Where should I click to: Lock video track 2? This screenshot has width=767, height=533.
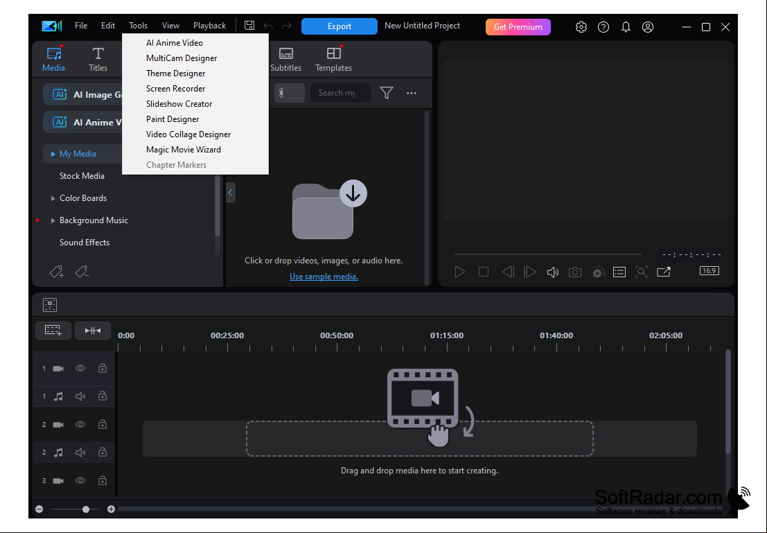[103, 424]
